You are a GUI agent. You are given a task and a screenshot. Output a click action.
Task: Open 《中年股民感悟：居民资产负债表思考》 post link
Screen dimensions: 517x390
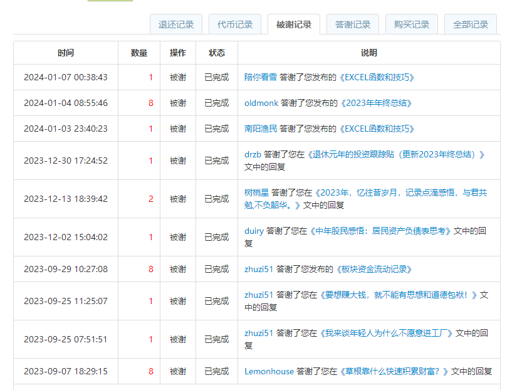click(x=381, y=231)
